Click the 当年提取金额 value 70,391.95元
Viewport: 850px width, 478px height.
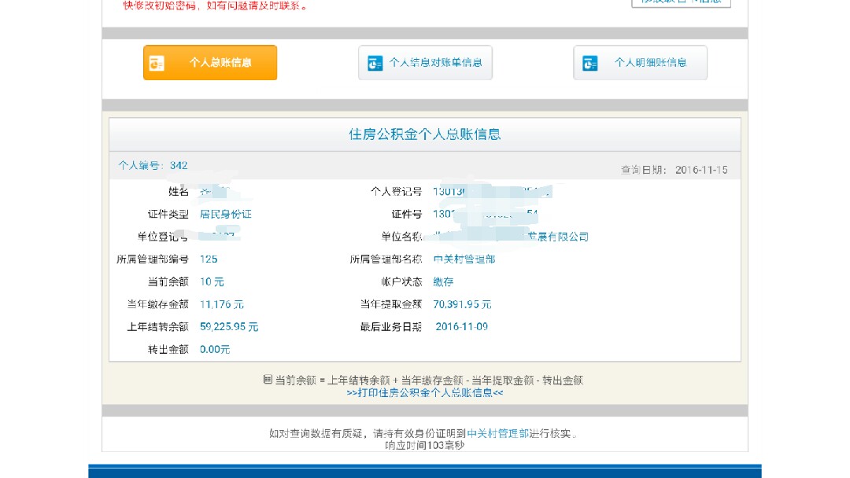[463, 304]
